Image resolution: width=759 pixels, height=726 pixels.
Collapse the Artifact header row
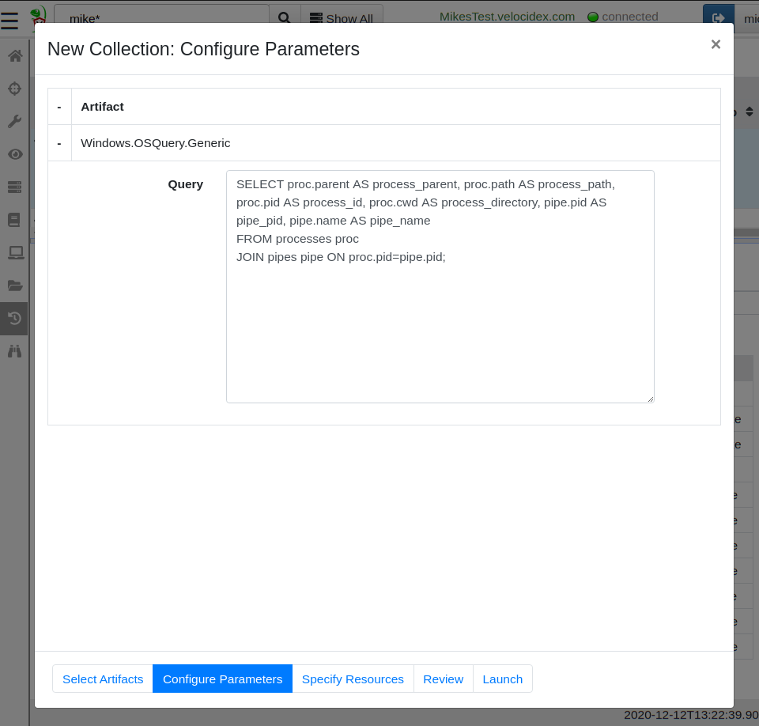[x=59, y=107]
